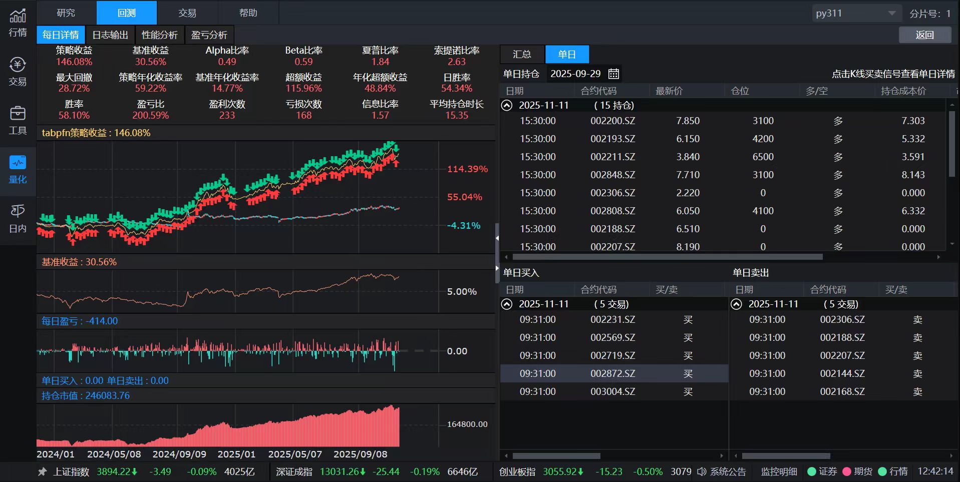Open the calendar icon next to 2025-09-29
Image resolution: width=960 pixels, height=482 pixels.
pyautogui.click(x=613, y=73)
